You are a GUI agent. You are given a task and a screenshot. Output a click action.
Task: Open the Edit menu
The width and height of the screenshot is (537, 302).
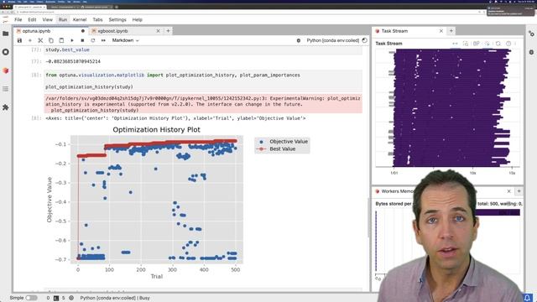32,20
